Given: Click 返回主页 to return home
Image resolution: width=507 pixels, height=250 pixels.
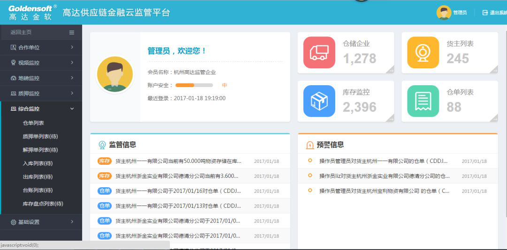Looking at the screenshot, I should (21, 32).
